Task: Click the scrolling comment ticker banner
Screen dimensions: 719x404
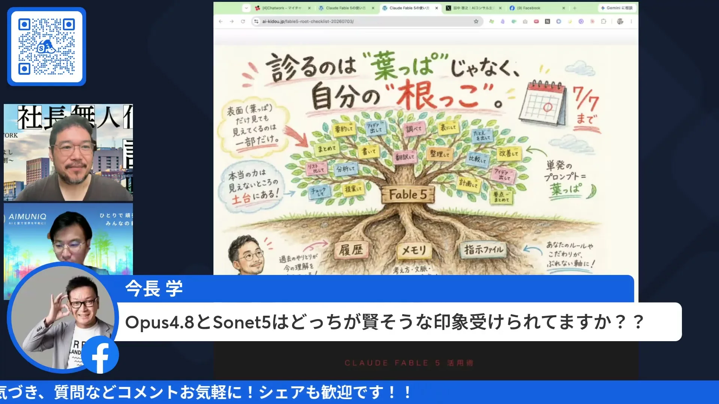Action: point(359,392)
